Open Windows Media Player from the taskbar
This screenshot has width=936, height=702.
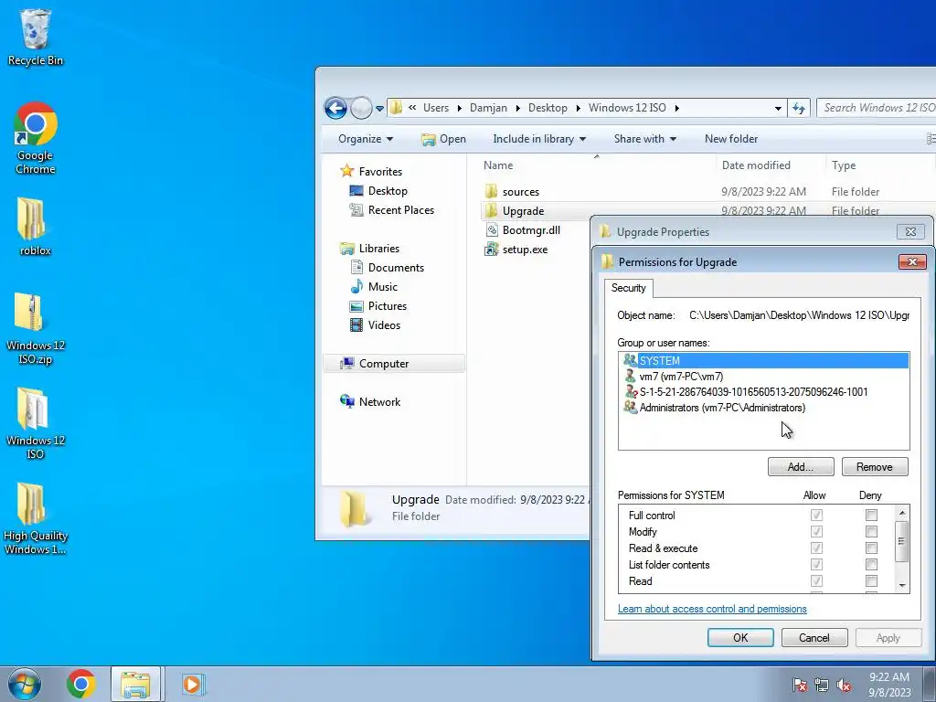click(x=193, y=684)
